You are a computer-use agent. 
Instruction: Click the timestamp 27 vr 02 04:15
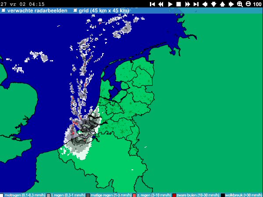coord(22,4)
